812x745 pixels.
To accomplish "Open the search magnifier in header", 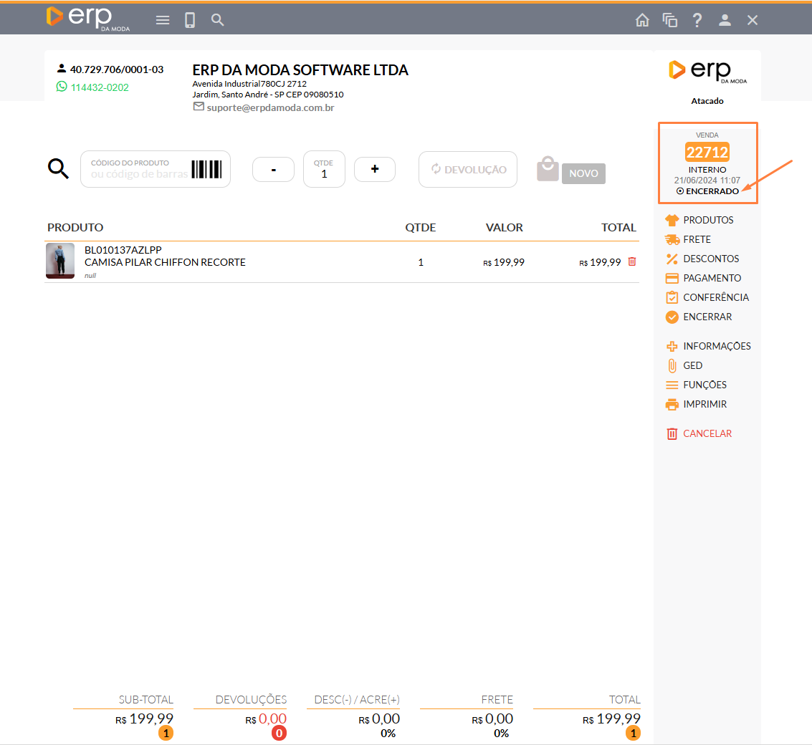I will click(218, 20).
